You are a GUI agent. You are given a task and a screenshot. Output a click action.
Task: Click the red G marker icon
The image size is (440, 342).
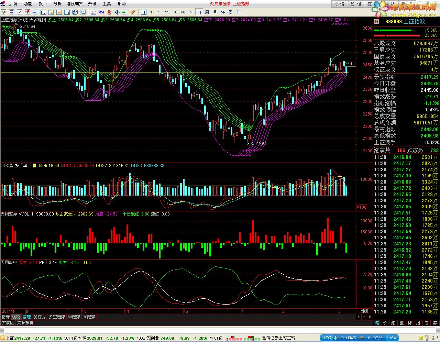point(376,21)
